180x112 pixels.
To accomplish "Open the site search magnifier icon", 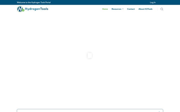I will (x=162, y=9).
